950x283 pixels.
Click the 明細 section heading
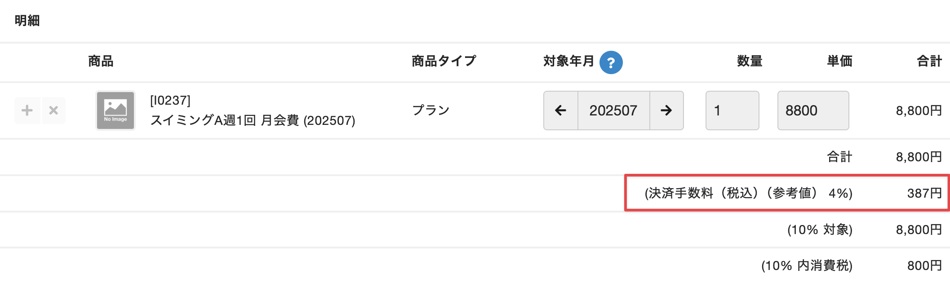(27, 21)
